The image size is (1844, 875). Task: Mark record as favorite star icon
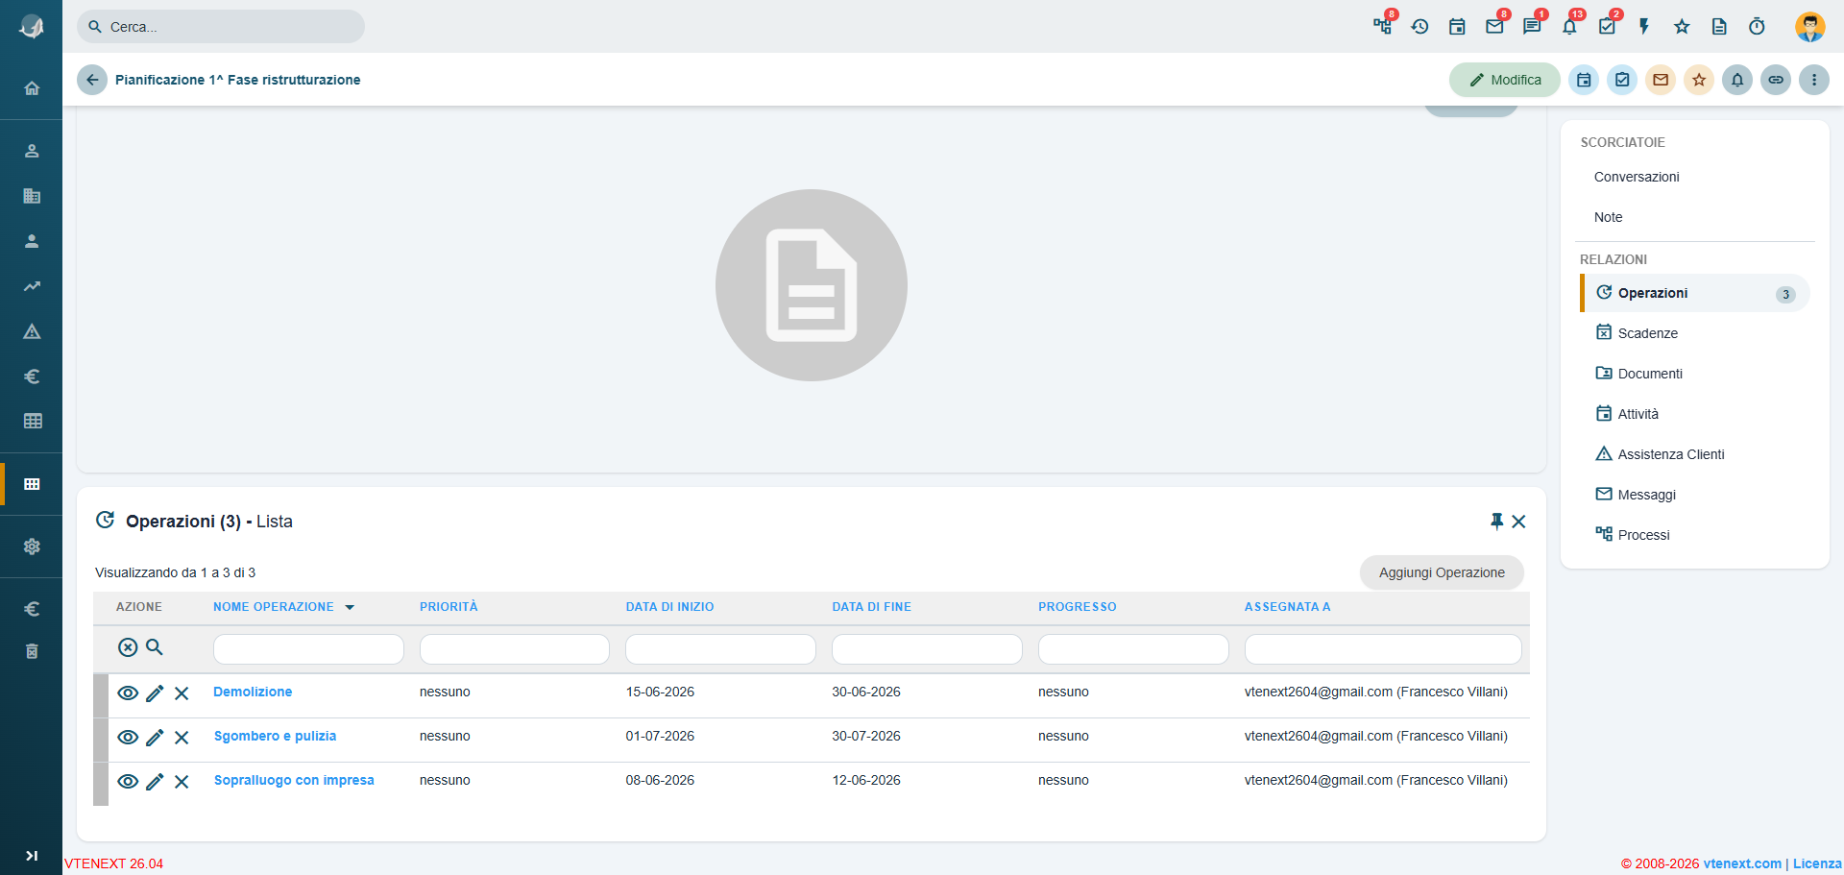[x=1699, y=80]
